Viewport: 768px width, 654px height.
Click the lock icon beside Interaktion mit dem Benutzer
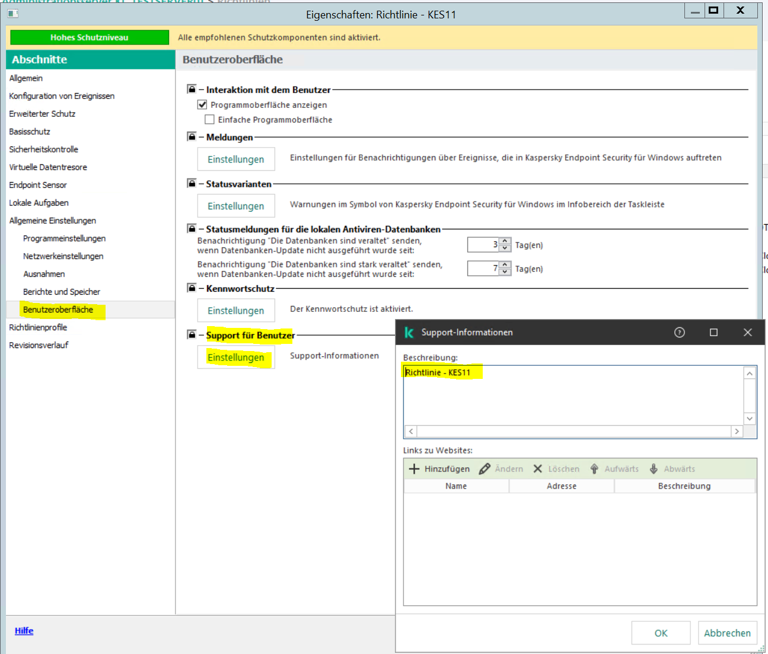tap(192, 89)
